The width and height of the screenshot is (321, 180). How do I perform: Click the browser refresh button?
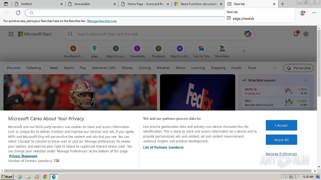[x=18, y=13]
